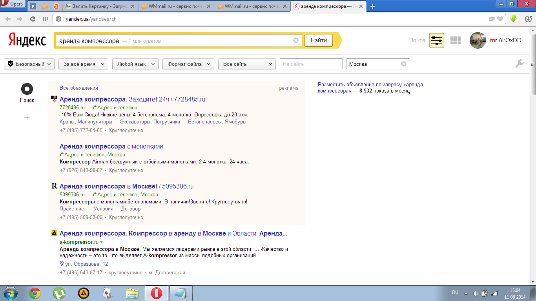Clear the search query with X icon

pyautogui.click(x=296, y=40)
